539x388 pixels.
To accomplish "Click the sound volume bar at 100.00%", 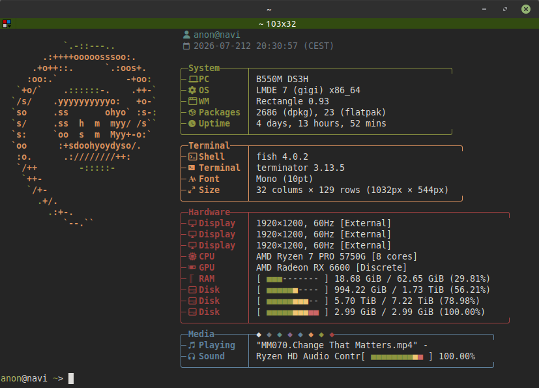I will point(397,357).
